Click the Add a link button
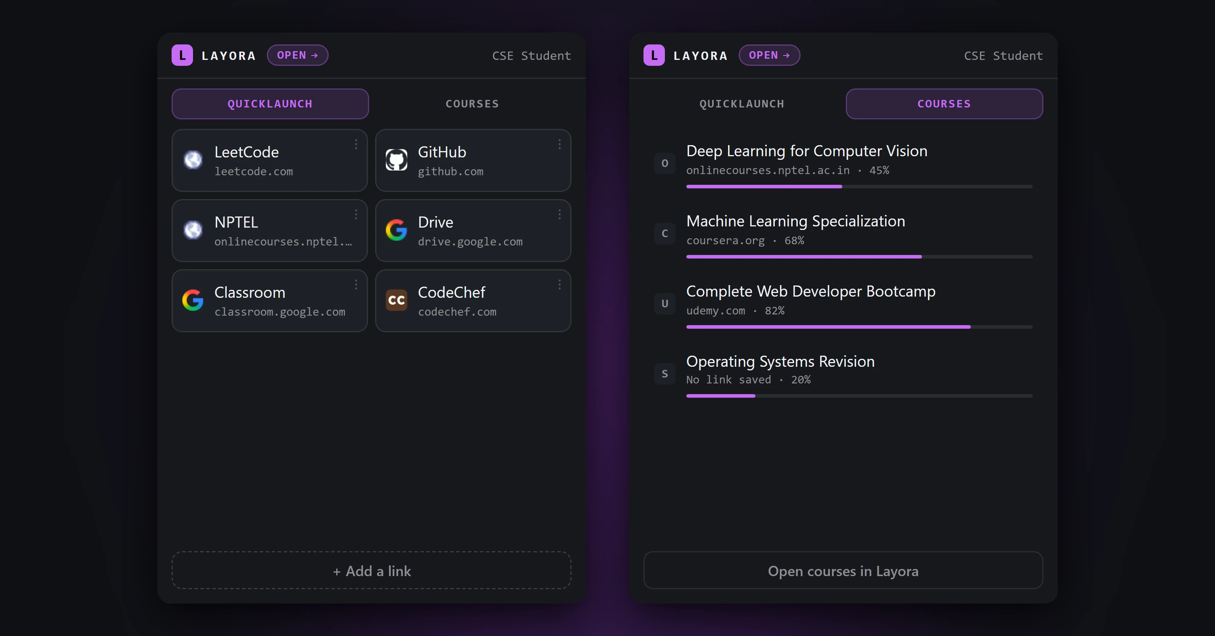Image resolution: width=1215 pixels, height=636 pixels. click(372, 571)
